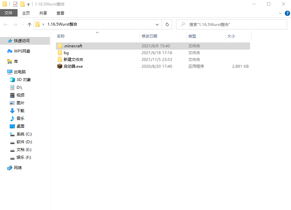The width and height of the screenshot is (291, 210).
Task: Click the 网络 network icon
Action: (x=10, y=168)
